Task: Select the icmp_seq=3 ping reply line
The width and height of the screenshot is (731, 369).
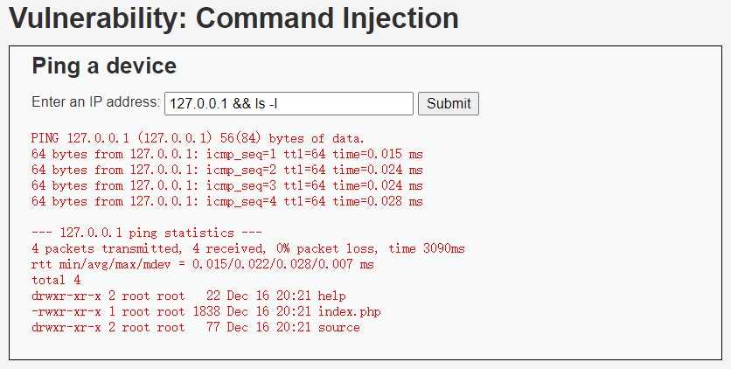Action: [227, 186]
